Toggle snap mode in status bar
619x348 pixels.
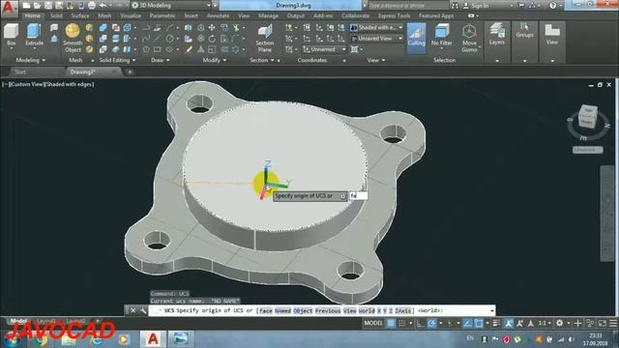pos(402,323)
